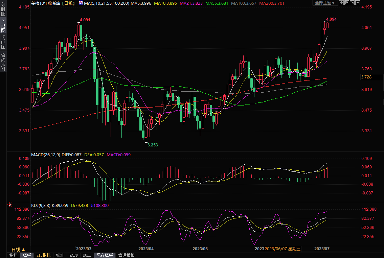Open the 合约资料 sidebar tab

tap(3, 62)
